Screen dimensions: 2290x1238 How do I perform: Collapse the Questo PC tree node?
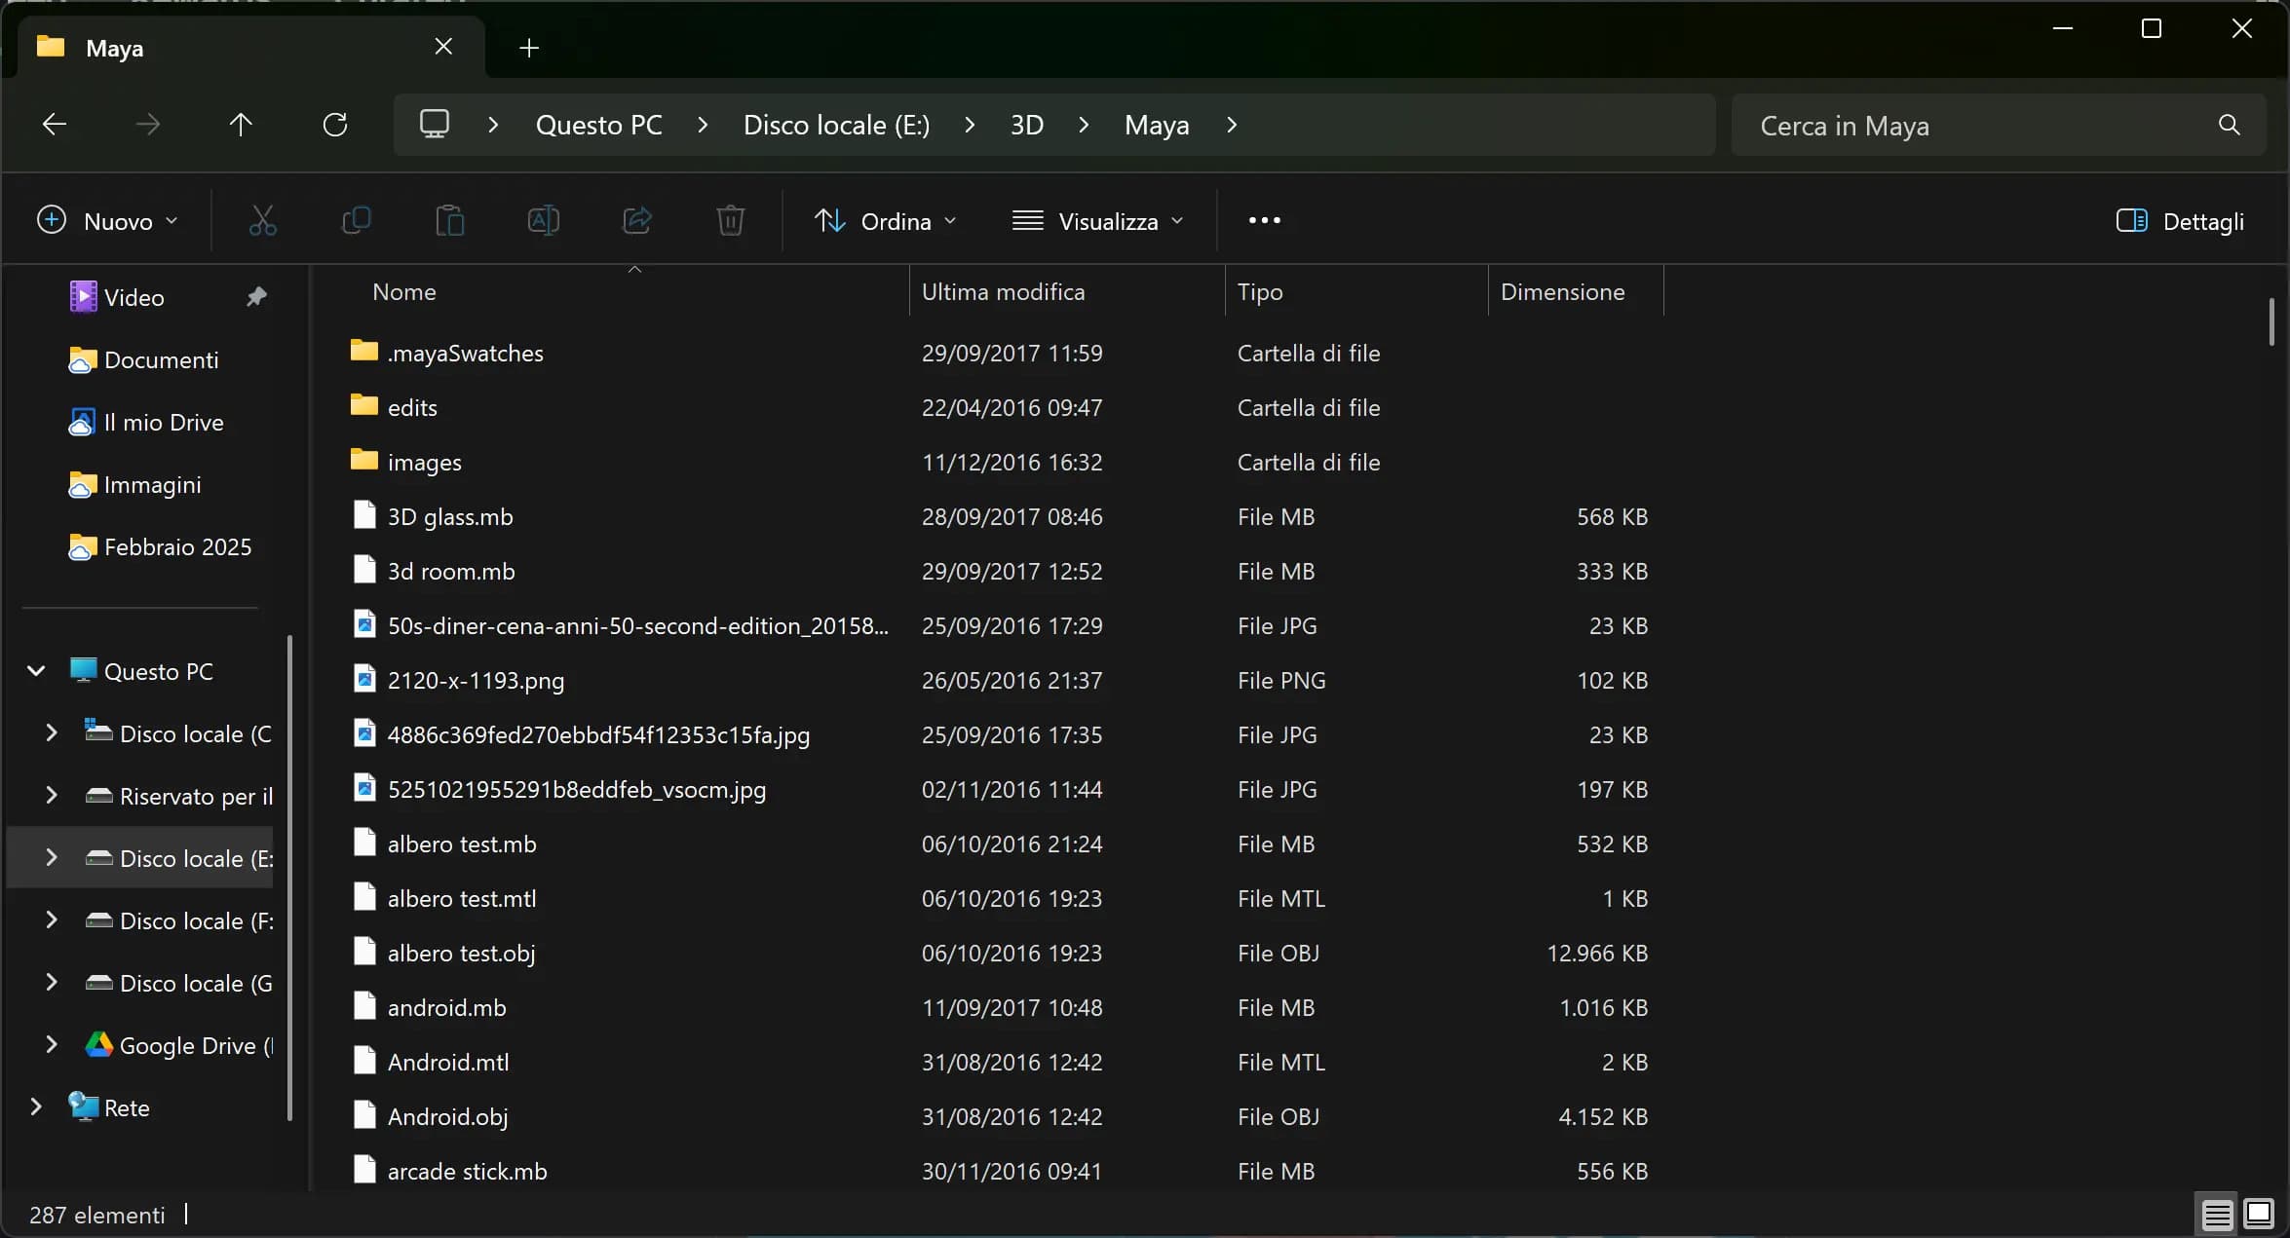tap(36, 671)
